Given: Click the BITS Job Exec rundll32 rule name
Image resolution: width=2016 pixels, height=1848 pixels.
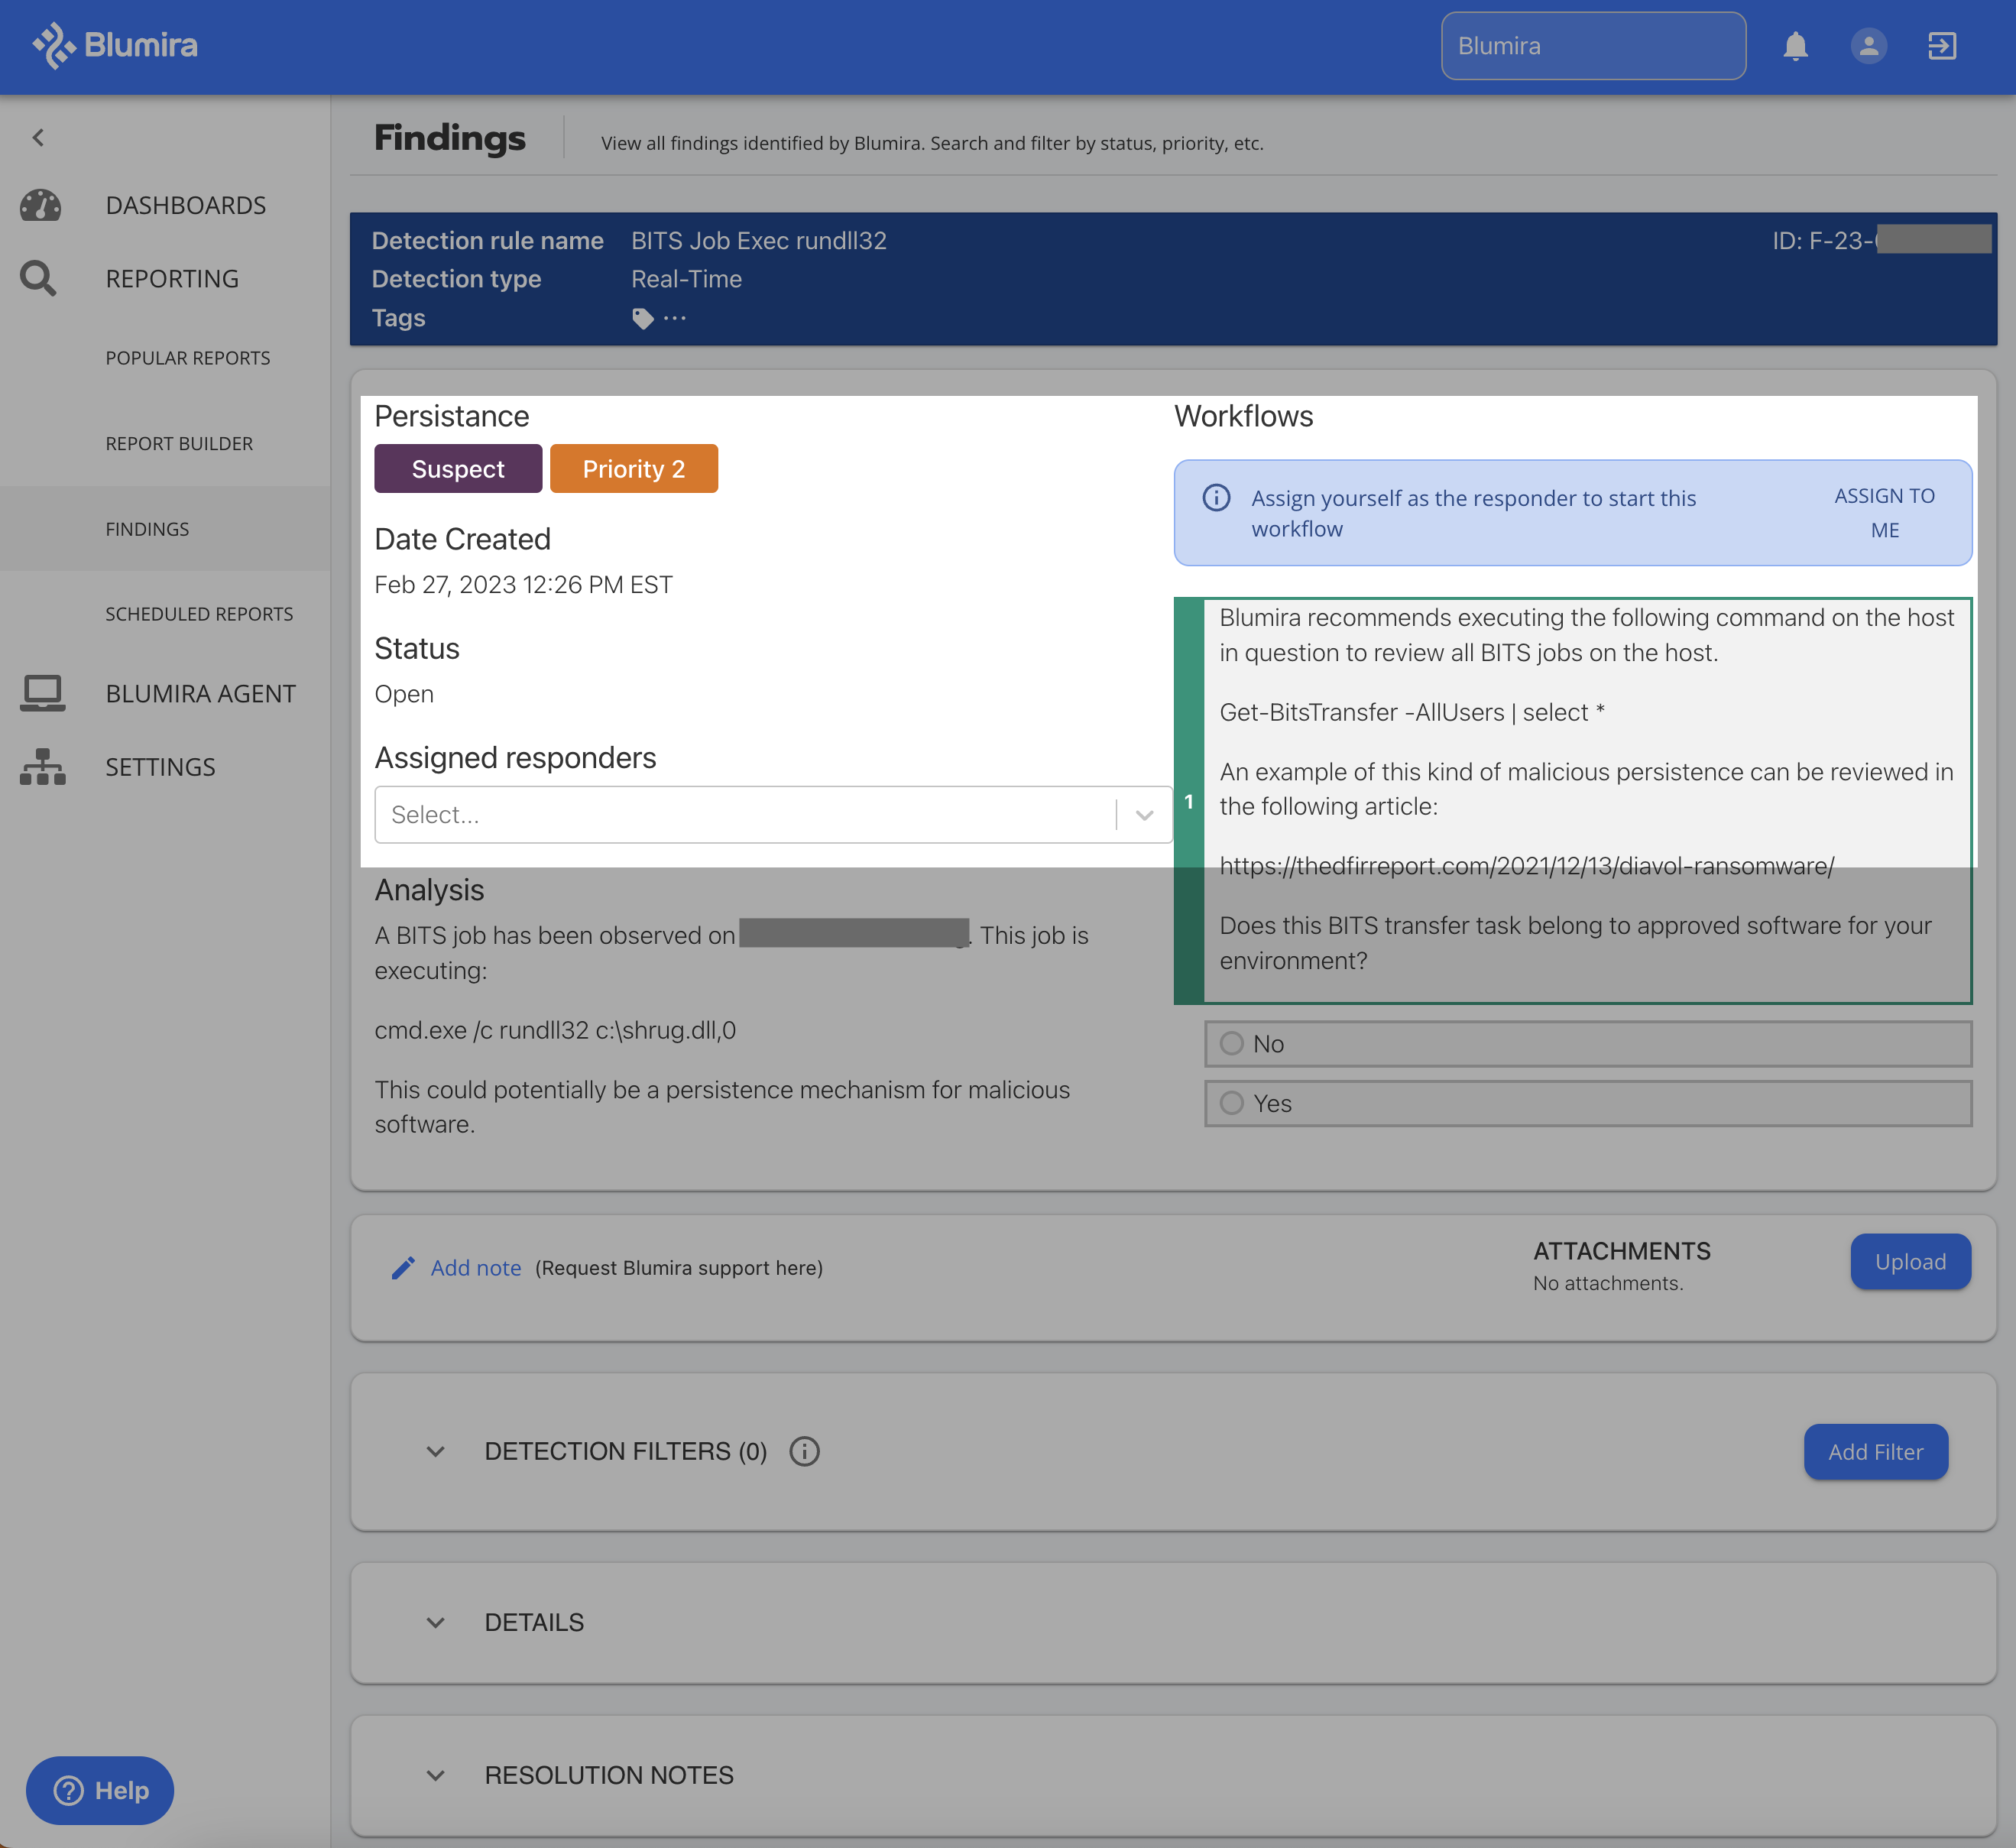Looking at the screenshot, I should (759, 241).
